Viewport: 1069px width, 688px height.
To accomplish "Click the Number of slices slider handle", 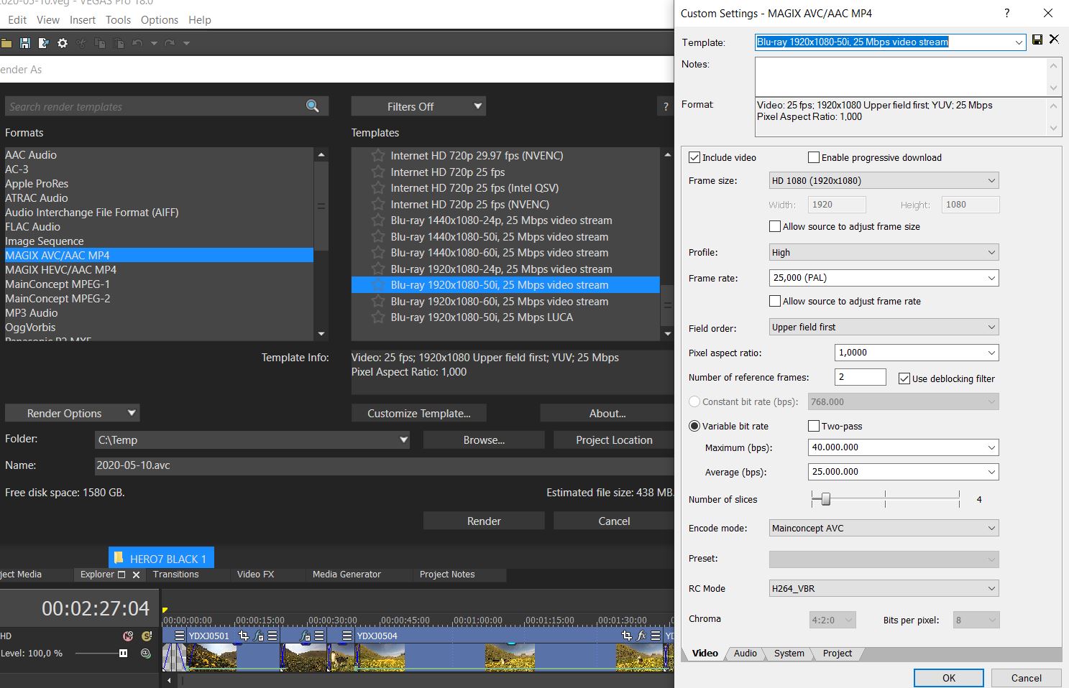I will 826,499.
